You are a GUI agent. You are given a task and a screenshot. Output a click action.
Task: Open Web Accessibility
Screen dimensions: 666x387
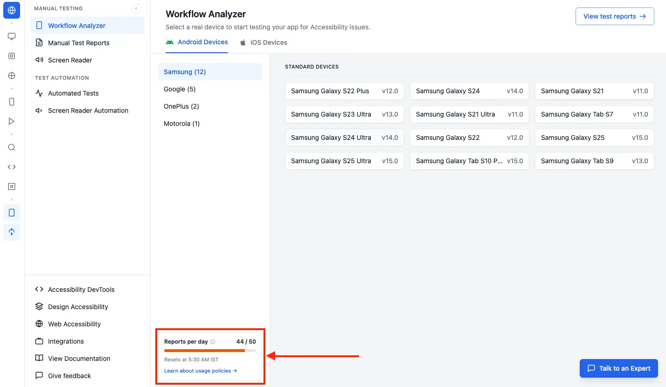pyautogui.click(x=88, y=324)
